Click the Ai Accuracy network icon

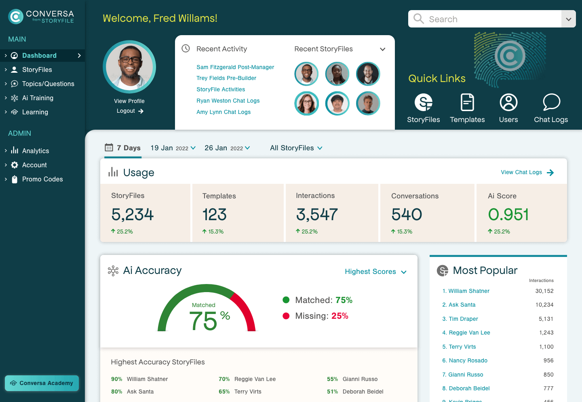pos(113,271)
